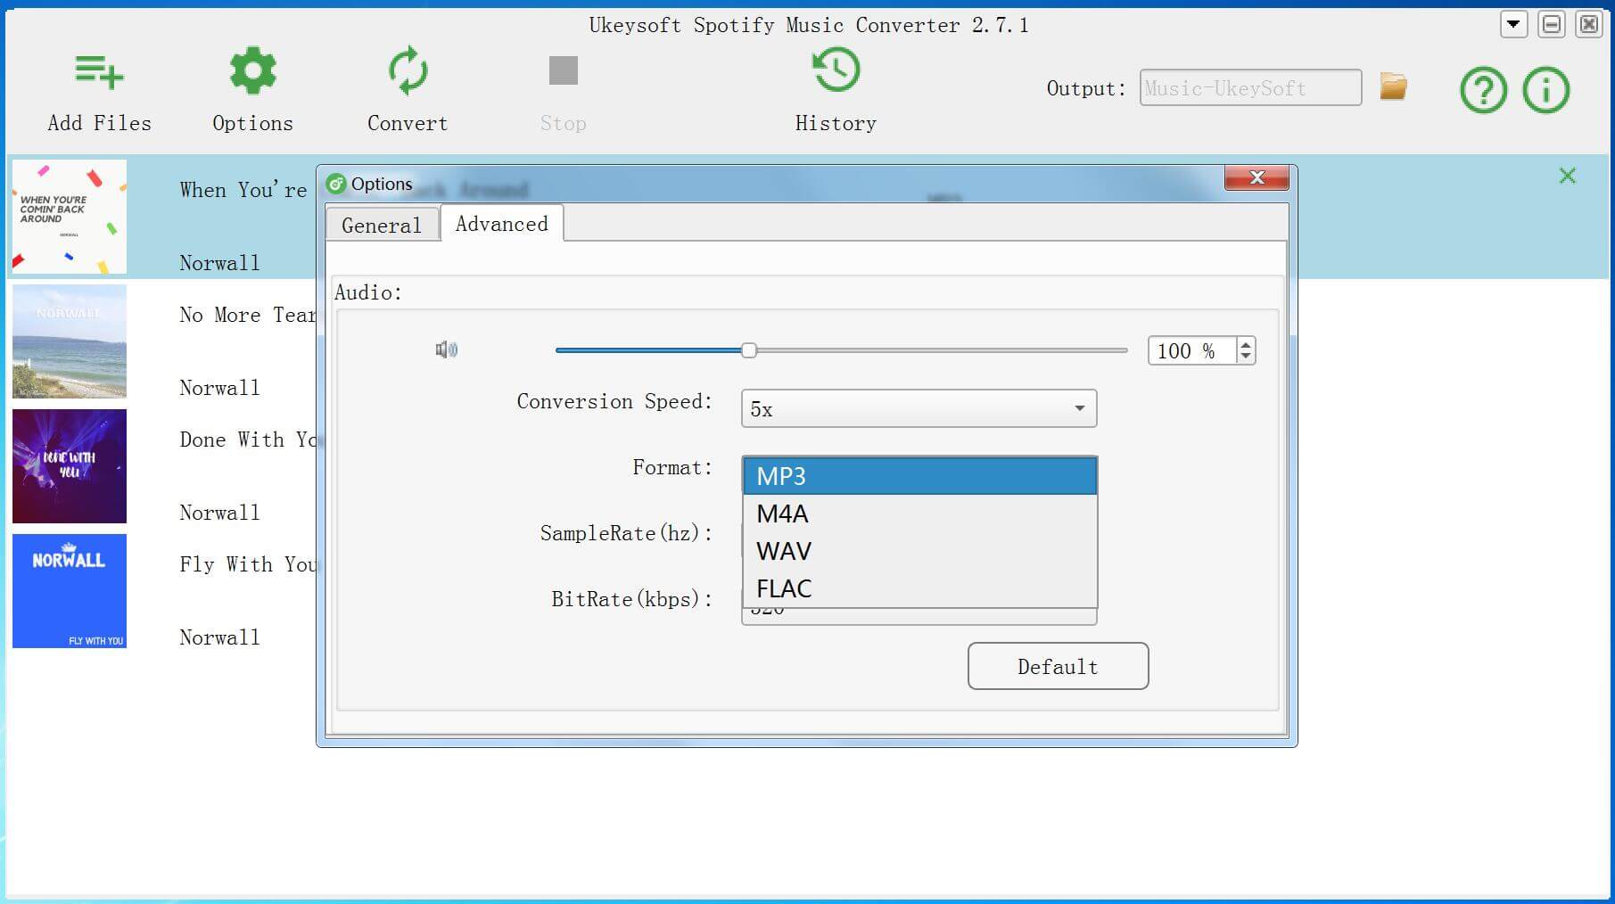Viewport: 1615px width, 904px height.
Task: Open help question mark icon
Action: pyautogui.click(x=1484, y=90)
